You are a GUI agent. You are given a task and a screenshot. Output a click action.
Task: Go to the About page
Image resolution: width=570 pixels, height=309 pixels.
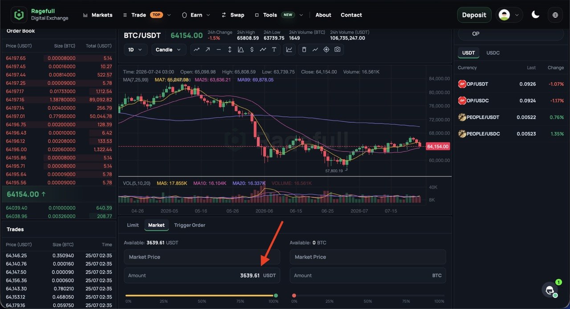(x=323, y=15)
